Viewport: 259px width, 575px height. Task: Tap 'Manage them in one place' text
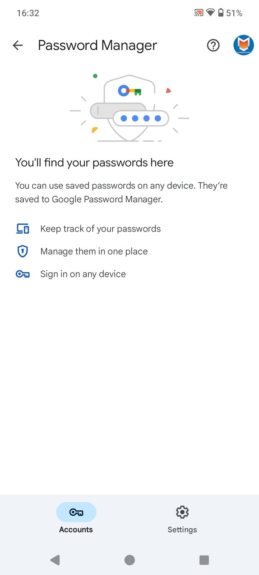94,252
